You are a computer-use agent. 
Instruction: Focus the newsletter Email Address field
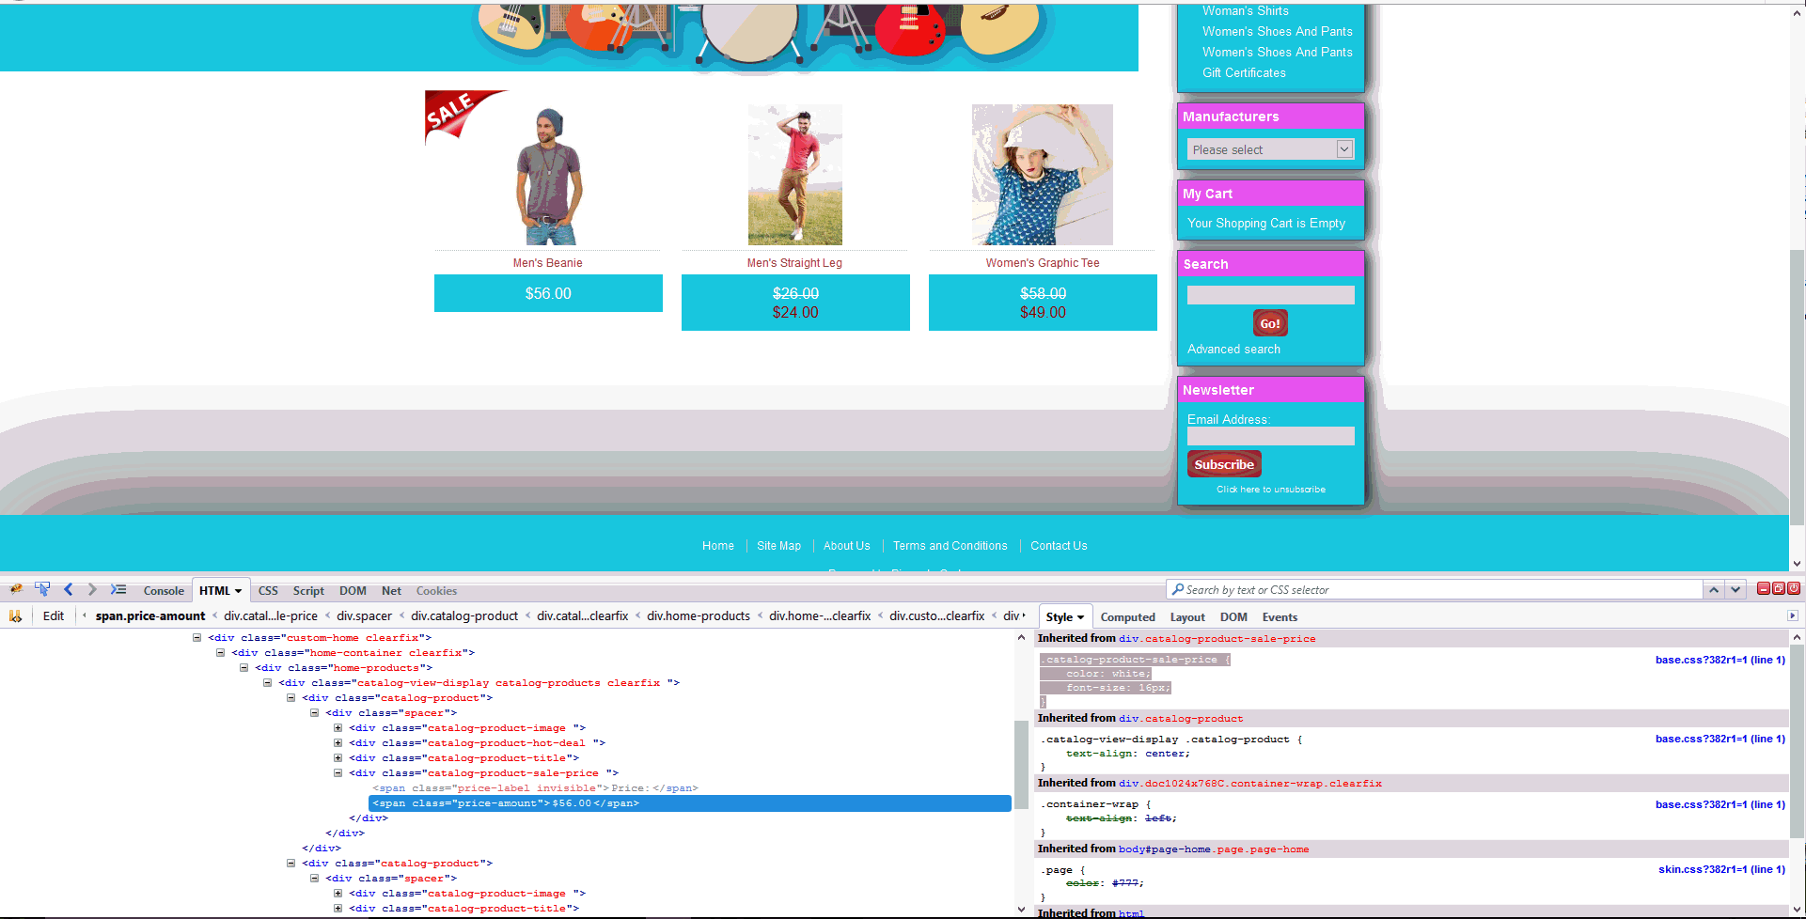1270,436
